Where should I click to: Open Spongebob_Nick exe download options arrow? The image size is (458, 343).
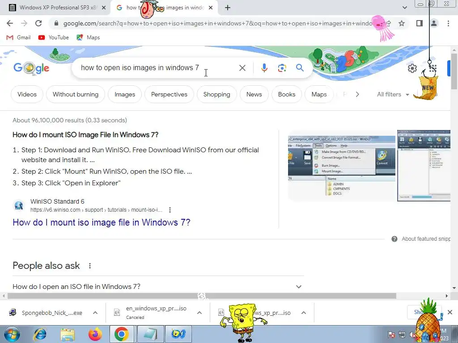(95, 313)
